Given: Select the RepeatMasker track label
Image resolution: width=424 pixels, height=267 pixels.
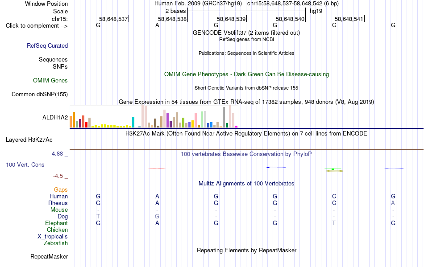Looking at the screenshot, I should (49, 256).
